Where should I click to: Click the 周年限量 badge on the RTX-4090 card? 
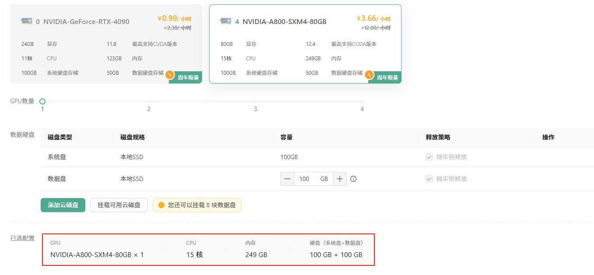[x=185, y=77]
